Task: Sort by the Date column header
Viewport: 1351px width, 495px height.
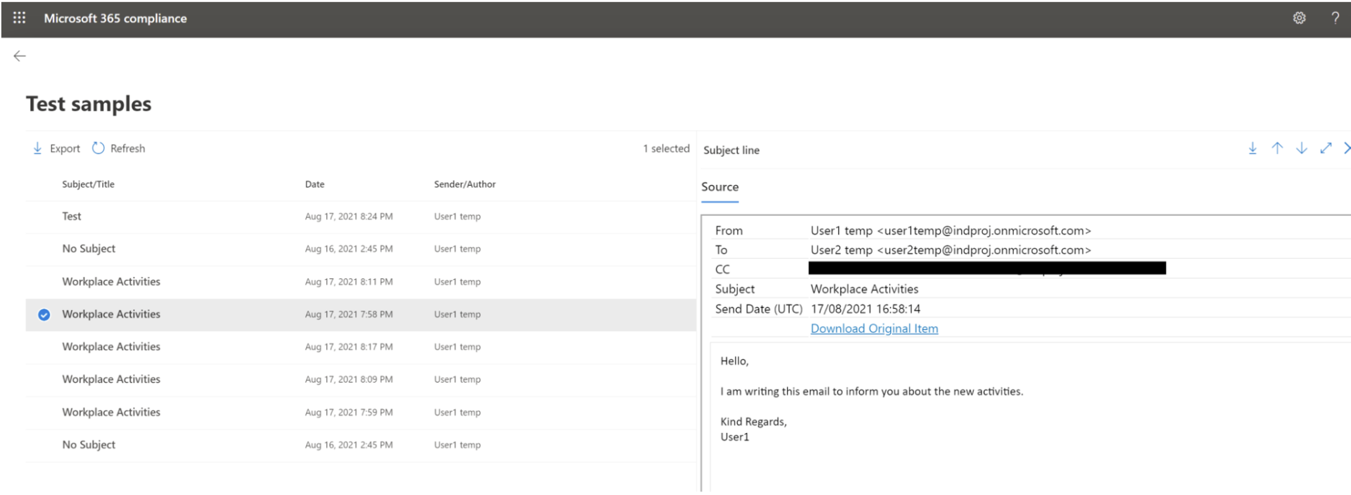Action: [315, 184]
